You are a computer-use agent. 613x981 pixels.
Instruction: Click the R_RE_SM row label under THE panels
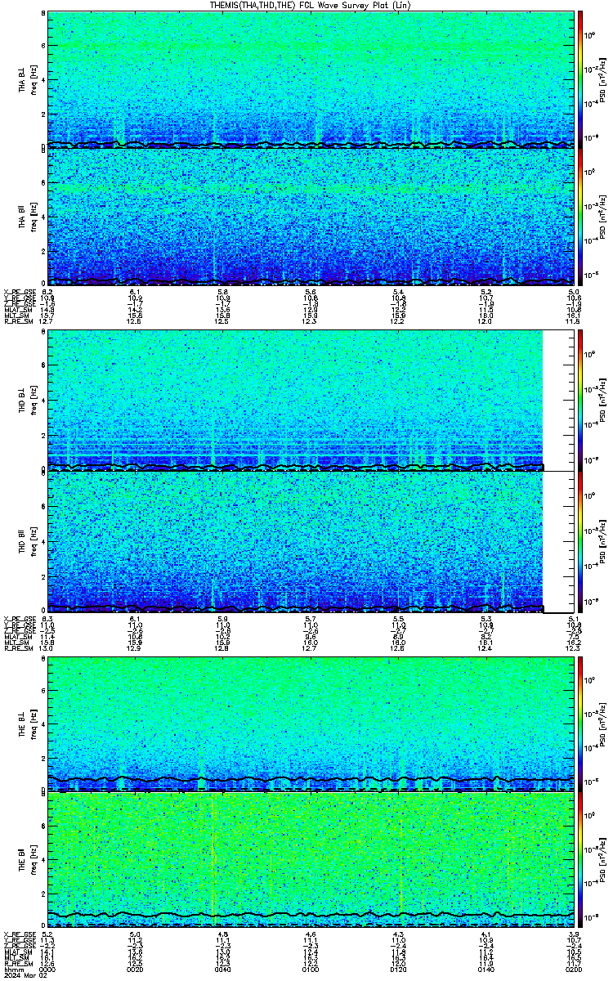[17, 963]
